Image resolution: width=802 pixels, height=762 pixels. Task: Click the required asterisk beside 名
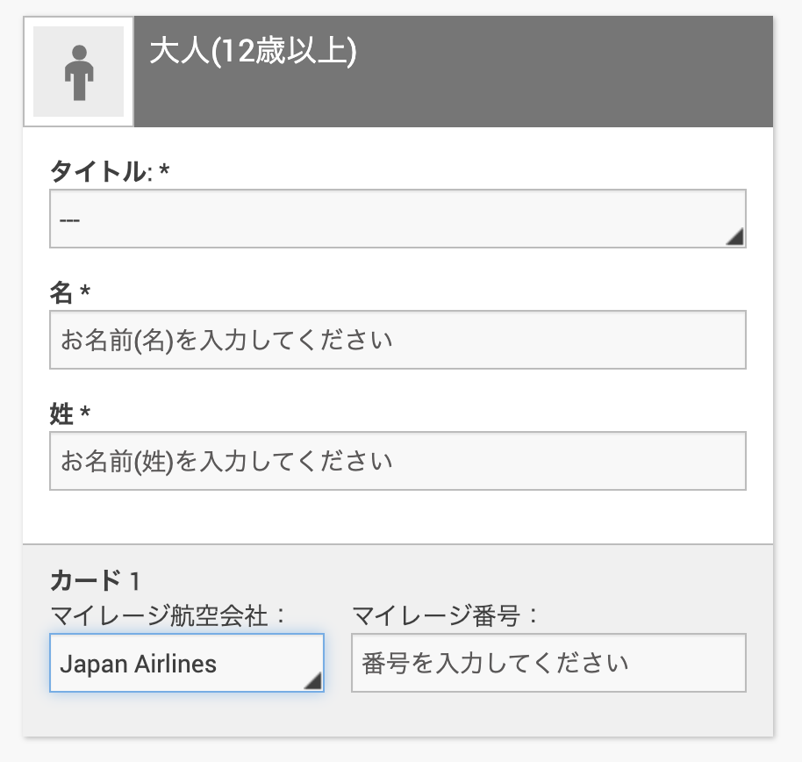tap(85, 293)
